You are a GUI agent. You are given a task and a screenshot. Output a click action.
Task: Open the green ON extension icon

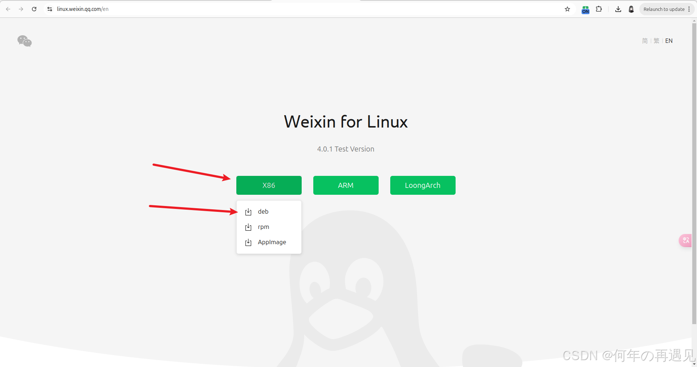click(586, 9)
